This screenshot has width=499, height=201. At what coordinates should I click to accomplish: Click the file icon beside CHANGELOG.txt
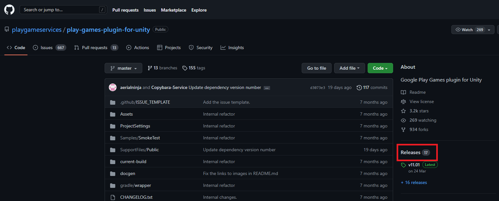(113, 197)
